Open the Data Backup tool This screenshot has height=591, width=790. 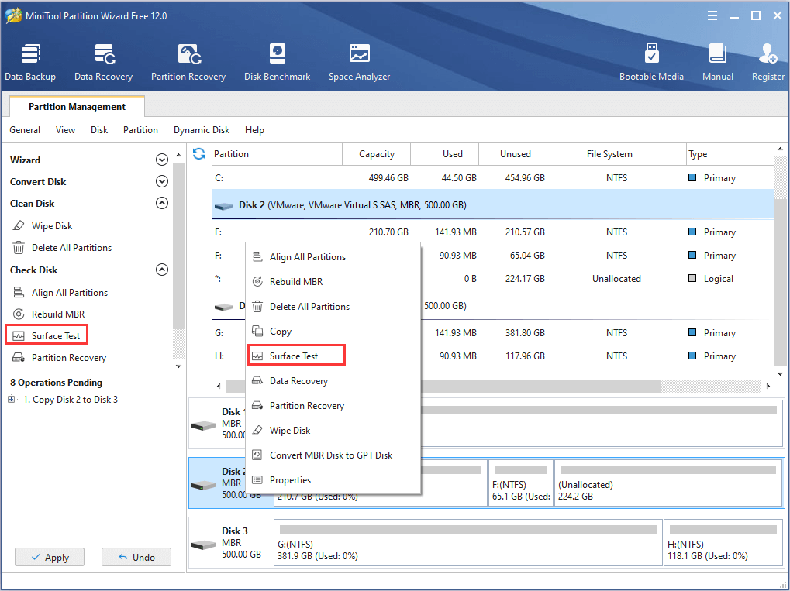pyautogui.click(x=30, y=63)
